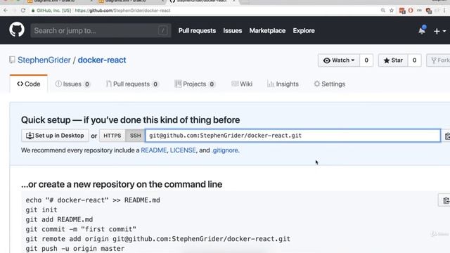Click the Quick setup heading text

point(130,120)
